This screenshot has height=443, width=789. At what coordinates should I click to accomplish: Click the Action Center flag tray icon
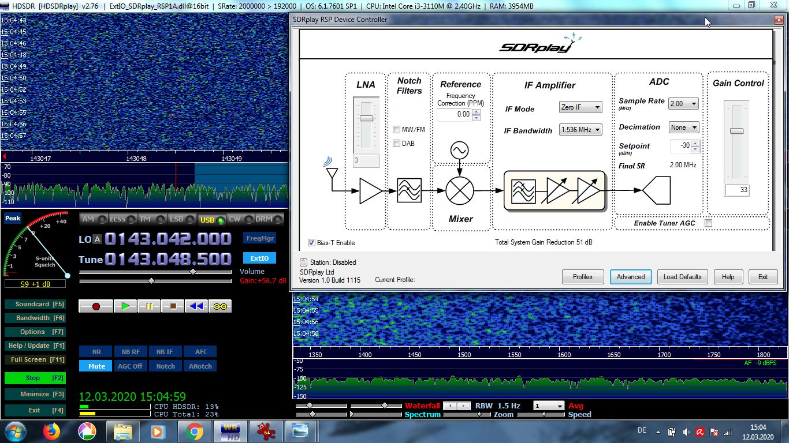tap(714, 431)
